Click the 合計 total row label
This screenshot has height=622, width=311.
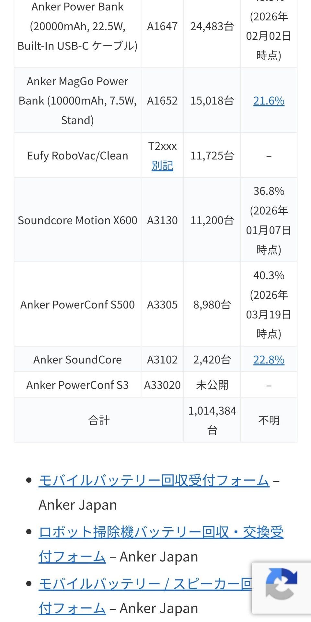pos(99,420)
